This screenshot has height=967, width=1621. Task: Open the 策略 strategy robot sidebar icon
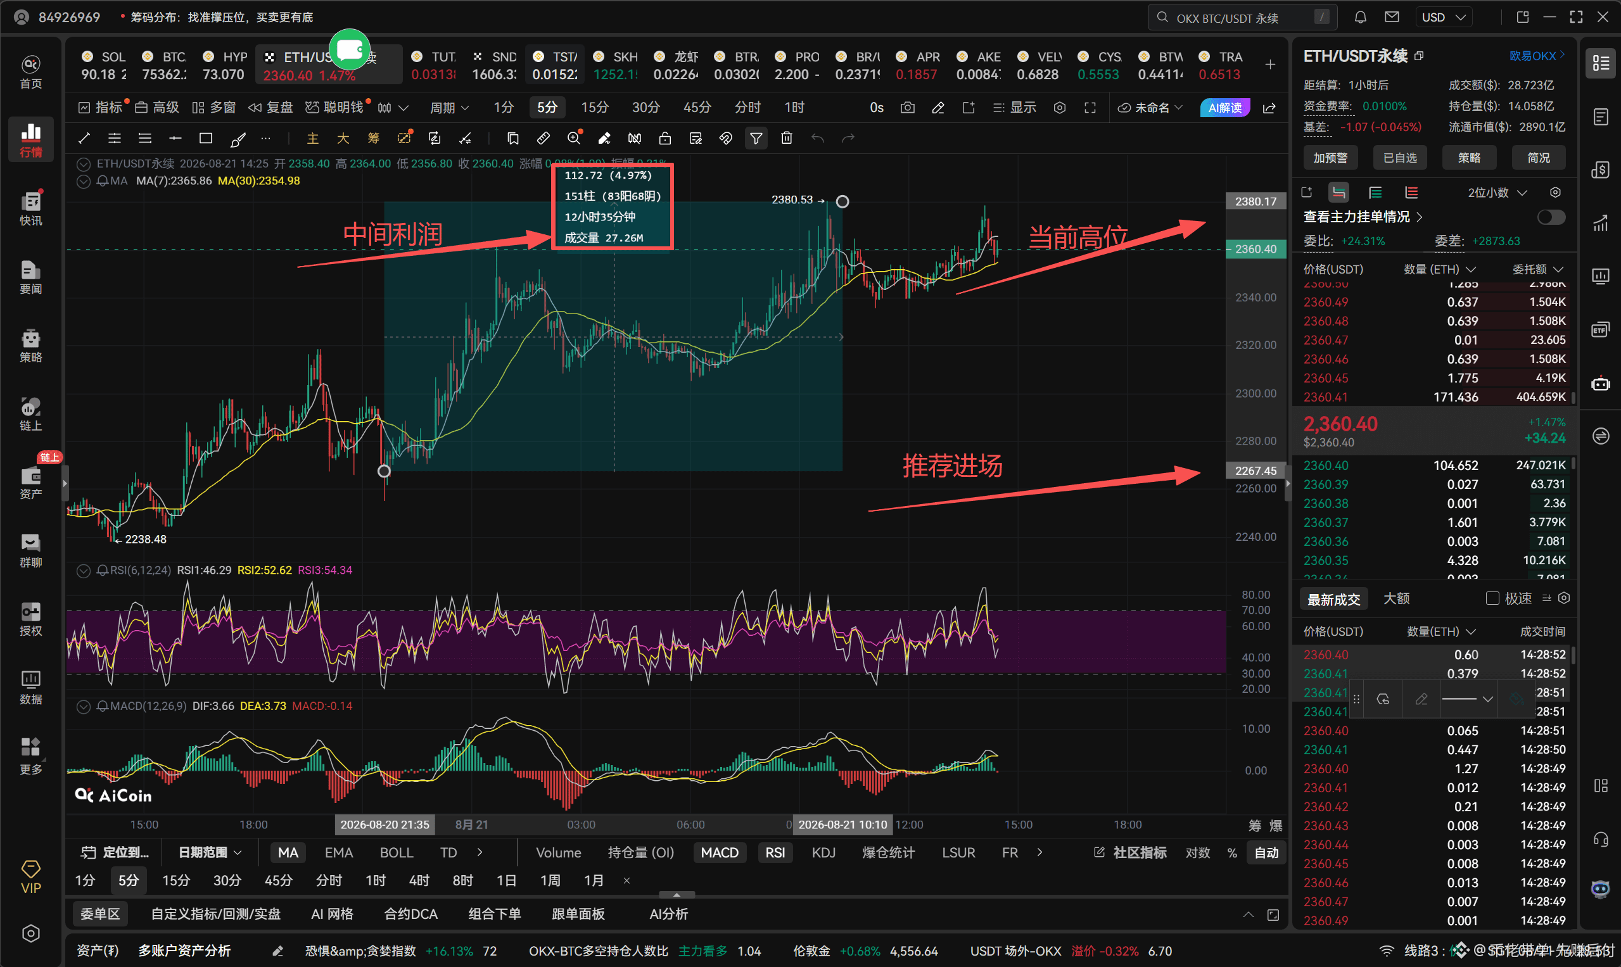(x=30, y=345)
